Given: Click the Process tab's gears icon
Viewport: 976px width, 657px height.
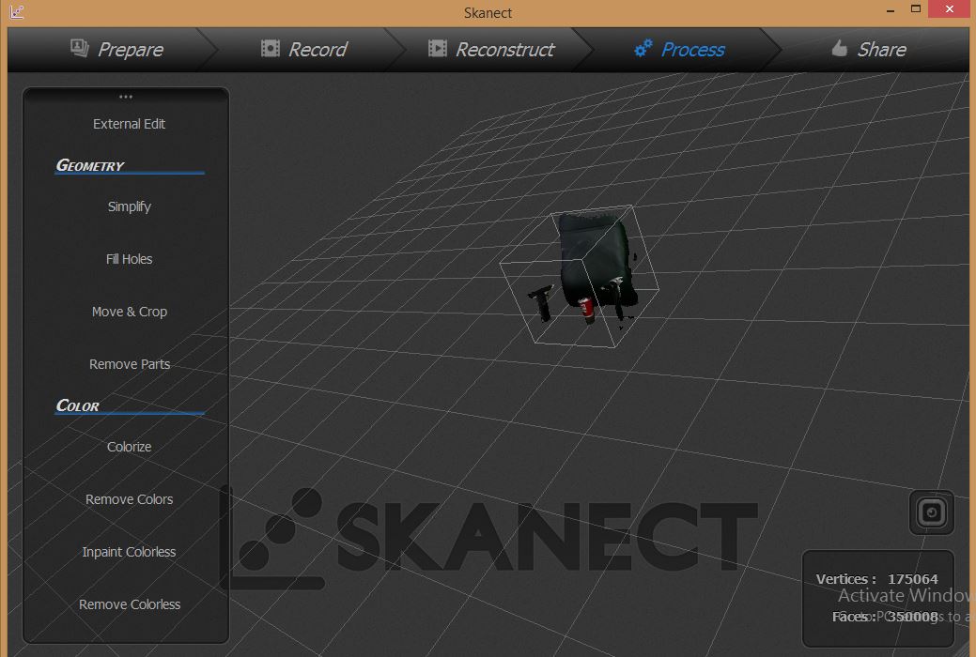Looking at the screenshot, I should click(643, 48).
